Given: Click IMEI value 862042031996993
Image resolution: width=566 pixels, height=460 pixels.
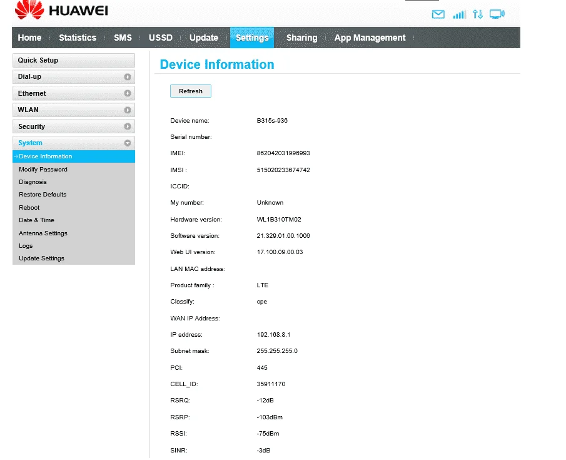Looking at the screenshot, I should (x=283, y=153).
